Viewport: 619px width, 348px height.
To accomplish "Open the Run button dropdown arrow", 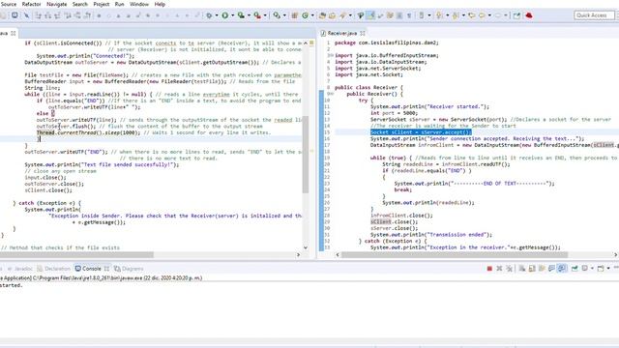I will coord(232,15).
